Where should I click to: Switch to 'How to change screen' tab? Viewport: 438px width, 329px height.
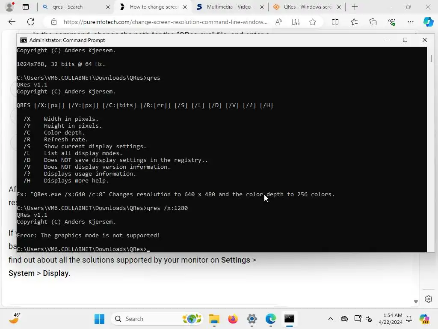154,7
